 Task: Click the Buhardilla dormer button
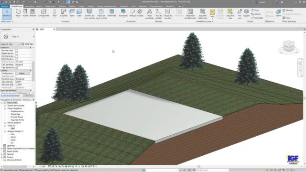pos(257,18)
